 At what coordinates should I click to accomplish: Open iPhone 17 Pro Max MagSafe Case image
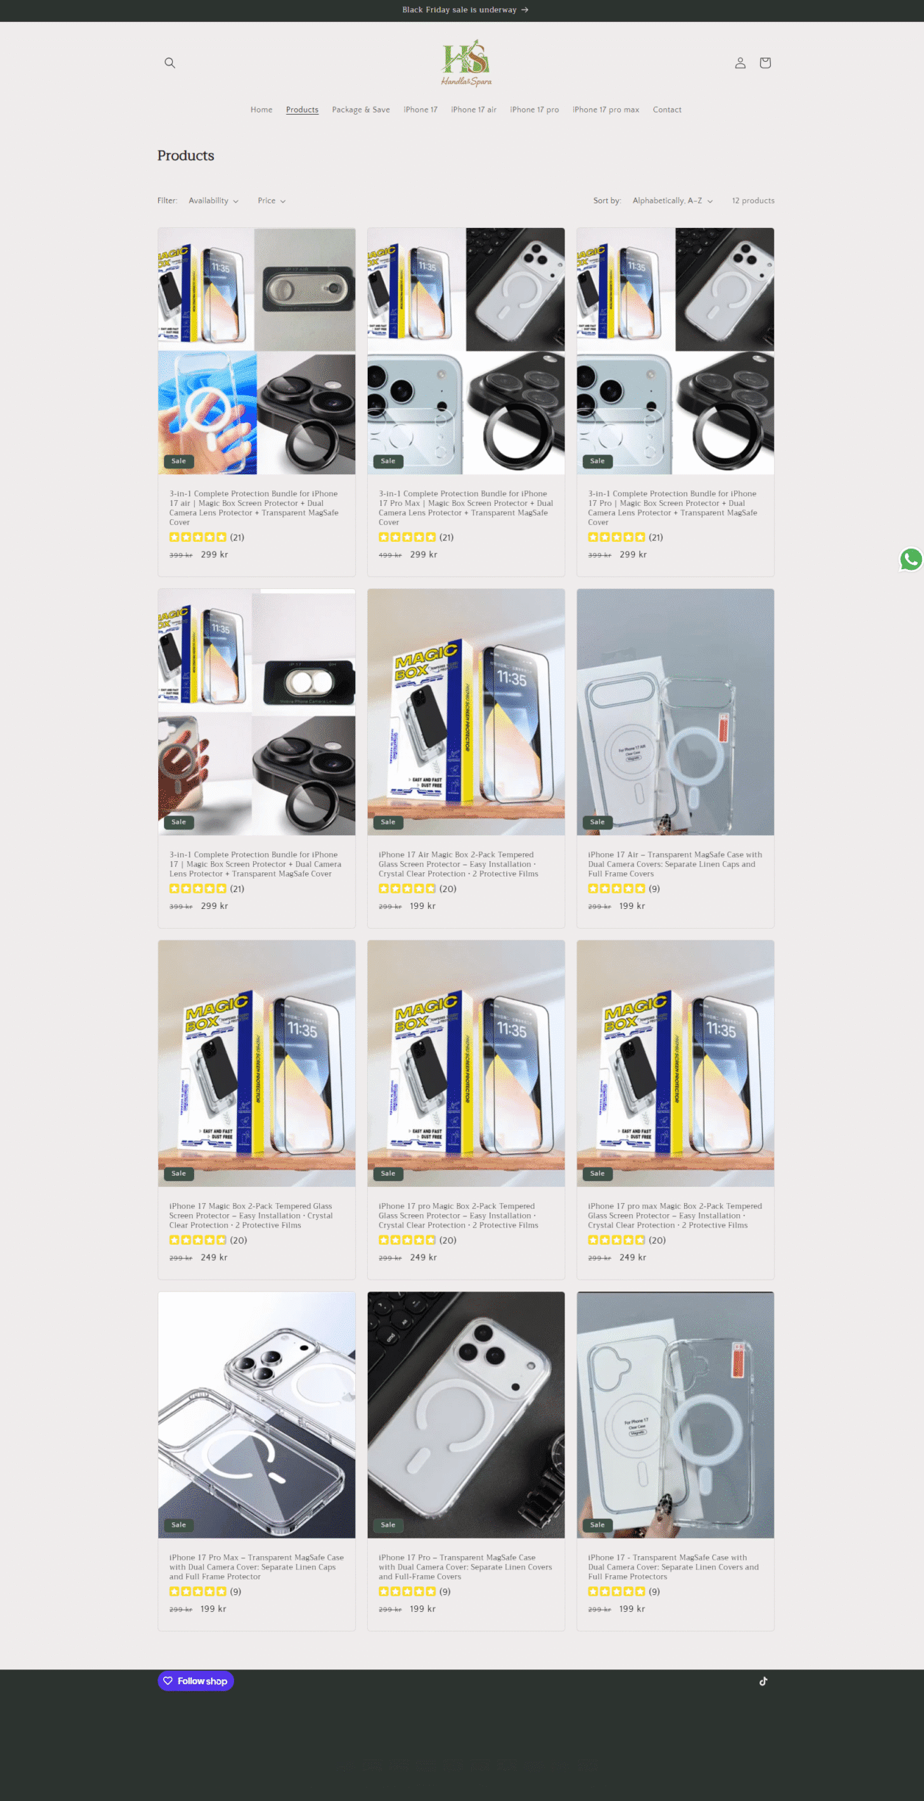click(257, 1415)
